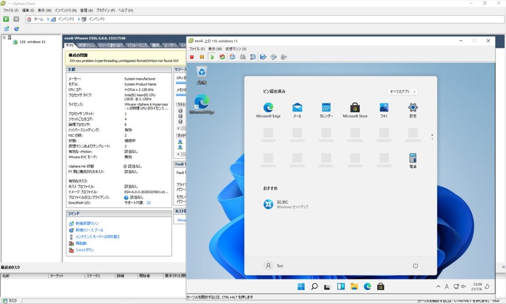The width and height of the screenshot is (506, 304).
Task: Click the 再起動 command link
Action: (x=81, y=243)
